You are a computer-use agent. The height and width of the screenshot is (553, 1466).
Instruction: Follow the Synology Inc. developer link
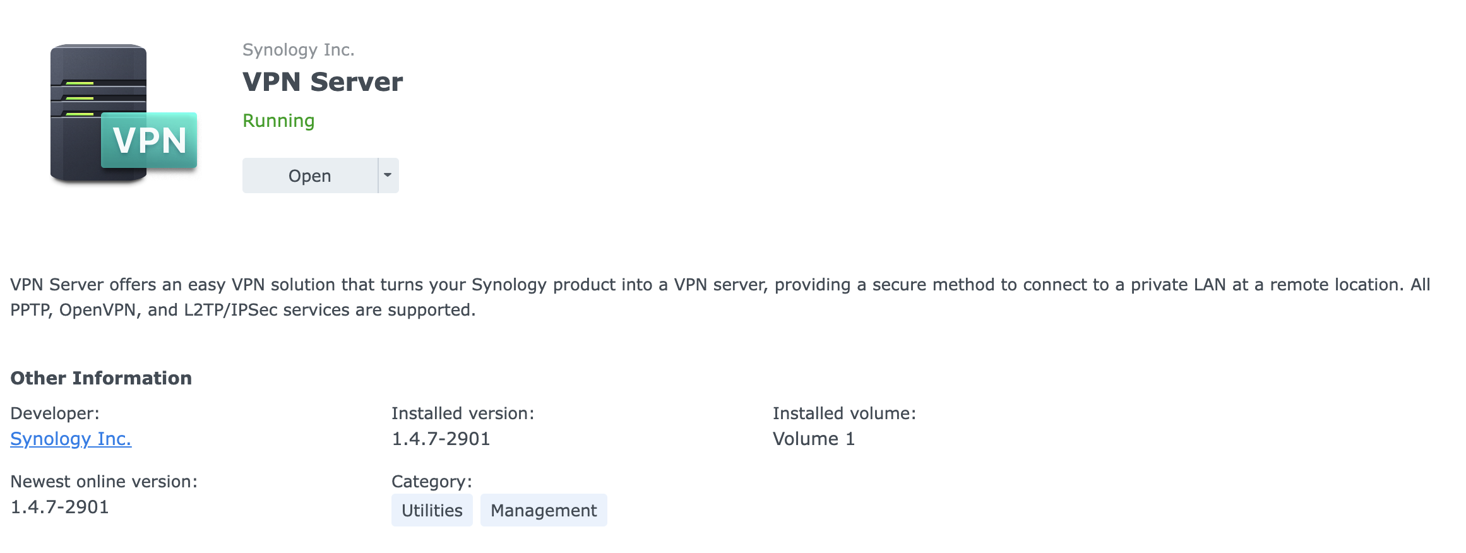click(x=71, y=439)
